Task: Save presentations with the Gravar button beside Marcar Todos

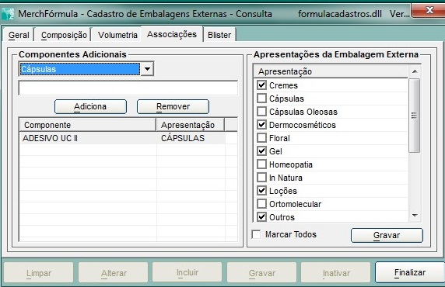Action: pos(387,235)
